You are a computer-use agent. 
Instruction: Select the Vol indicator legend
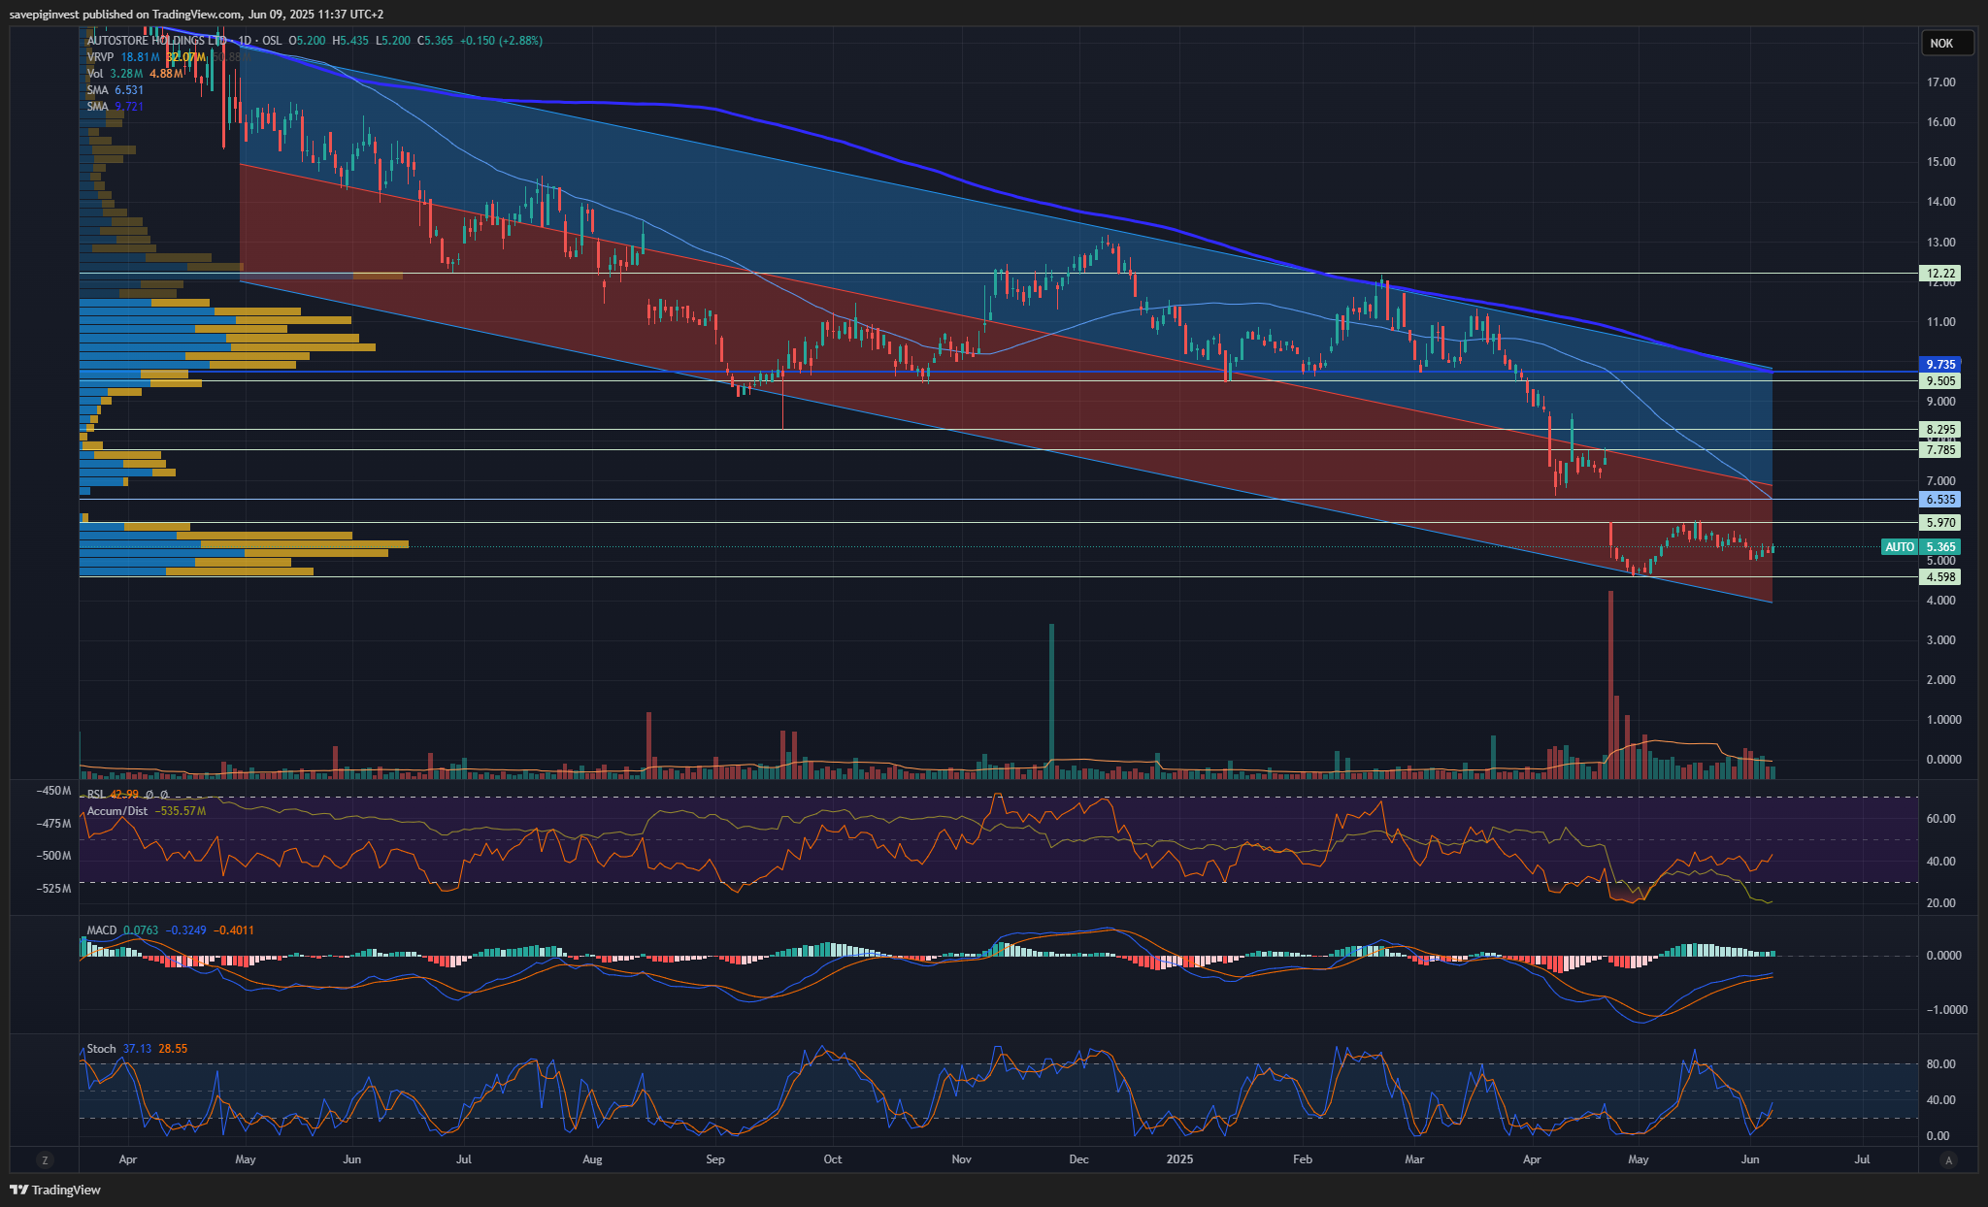95,74
